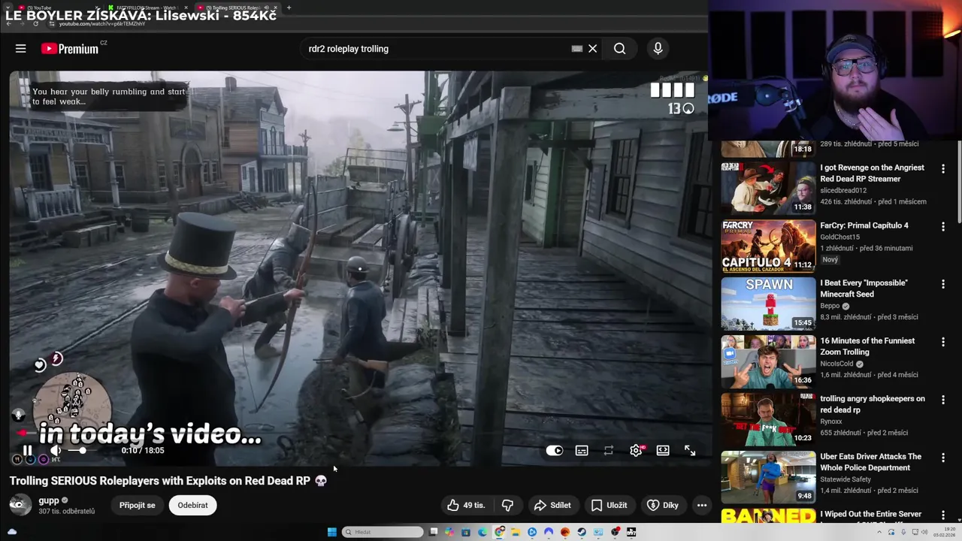Open 'Uber Eats Driver Attacks' video thumbnail
962x541 pixels.
[x=768, y=477]
